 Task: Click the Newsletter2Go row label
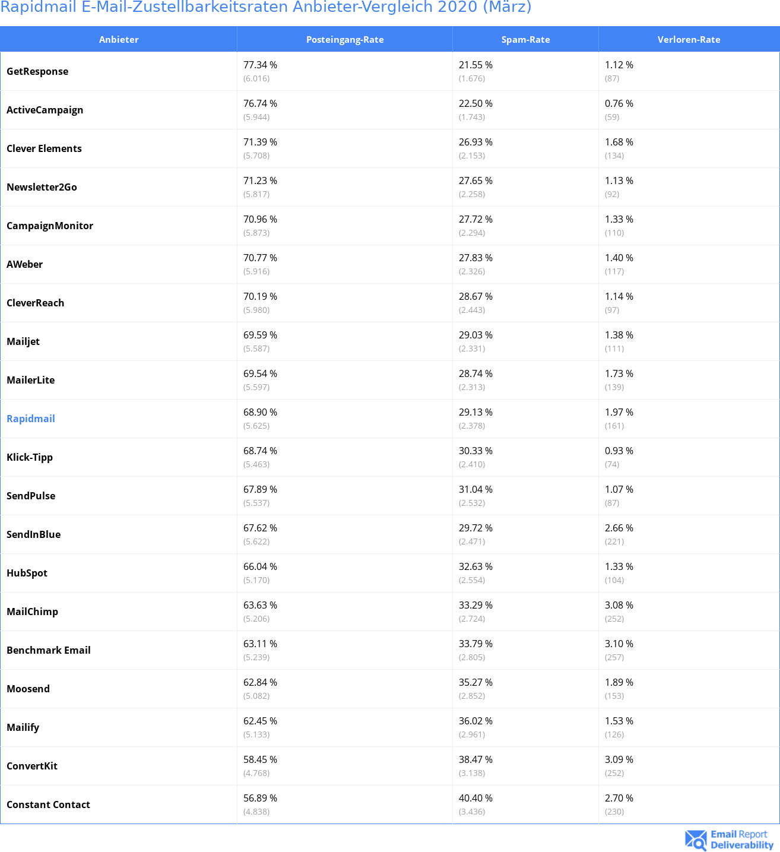[42, 187]
